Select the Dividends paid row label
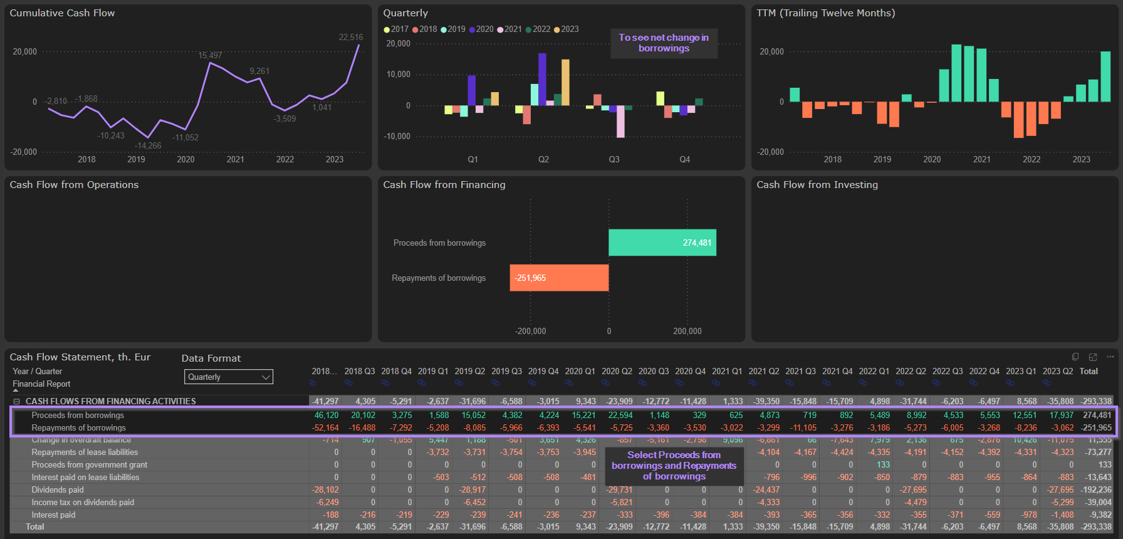Screen dimensions: 1123x539 coord(58,489)
